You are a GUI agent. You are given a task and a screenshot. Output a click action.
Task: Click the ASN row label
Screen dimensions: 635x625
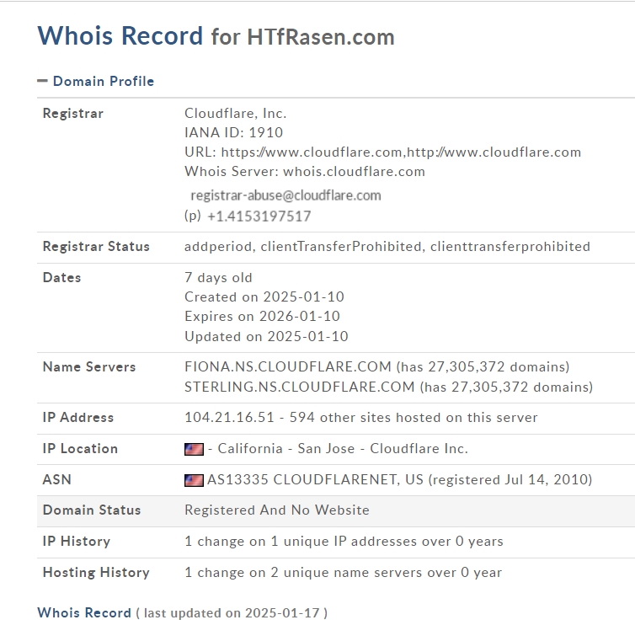[x=57, y=479]
